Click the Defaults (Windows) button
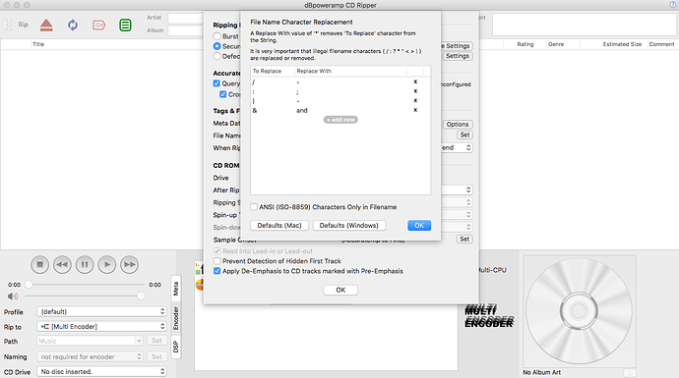679x378 pixels. [349, 226]
